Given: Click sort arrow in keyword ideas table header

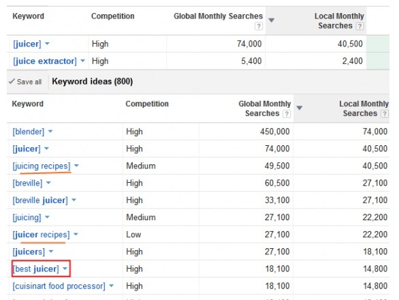Looking at the screenshot, I should [300, 108].
